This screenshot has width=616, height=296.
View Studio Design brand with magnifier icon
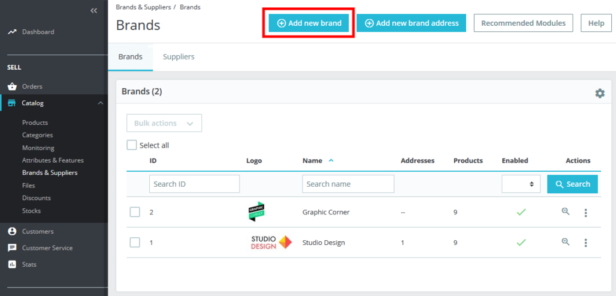point(565,242)
